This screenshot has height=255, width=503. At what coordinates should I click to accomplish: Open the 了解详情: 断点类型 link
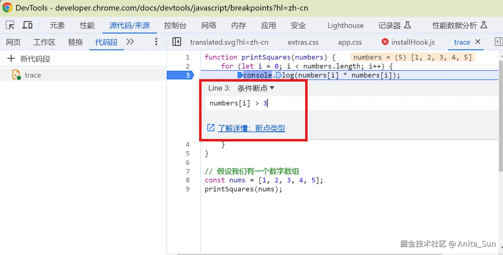pos(251,128)
